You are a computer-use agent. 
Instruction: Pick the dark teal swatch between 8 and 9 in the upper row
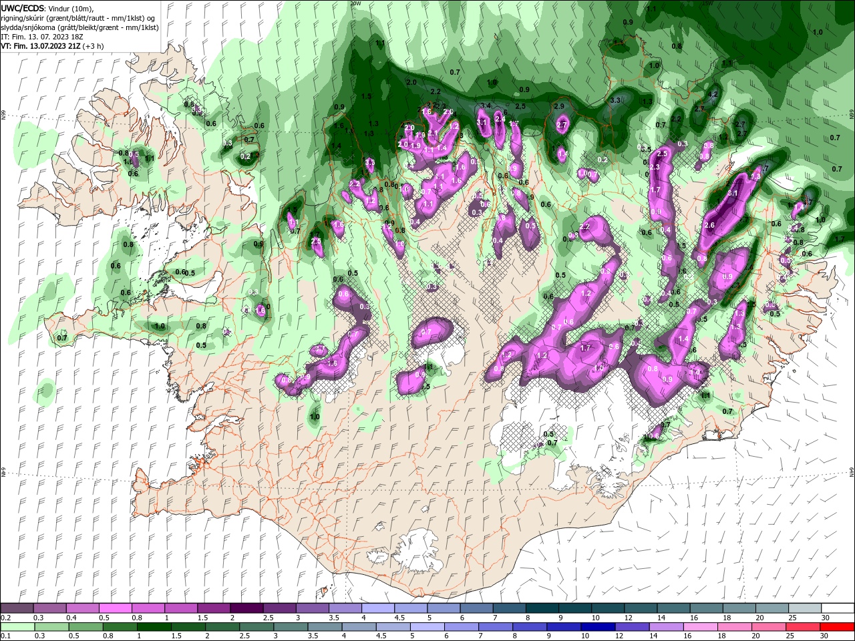[542, 608]
